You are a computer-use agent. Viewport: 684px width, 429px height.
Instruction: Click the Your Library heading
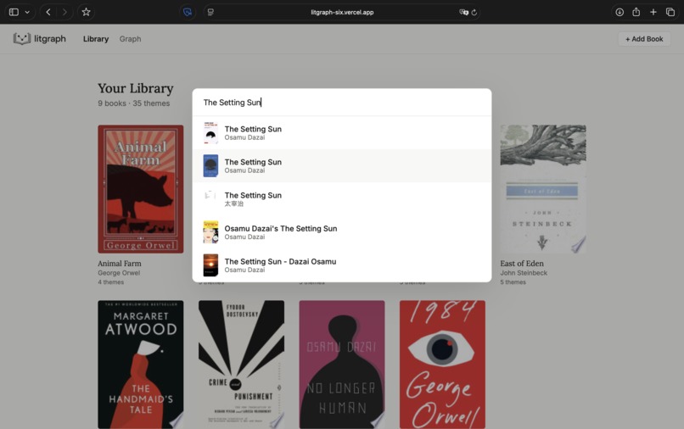[136, 88]
